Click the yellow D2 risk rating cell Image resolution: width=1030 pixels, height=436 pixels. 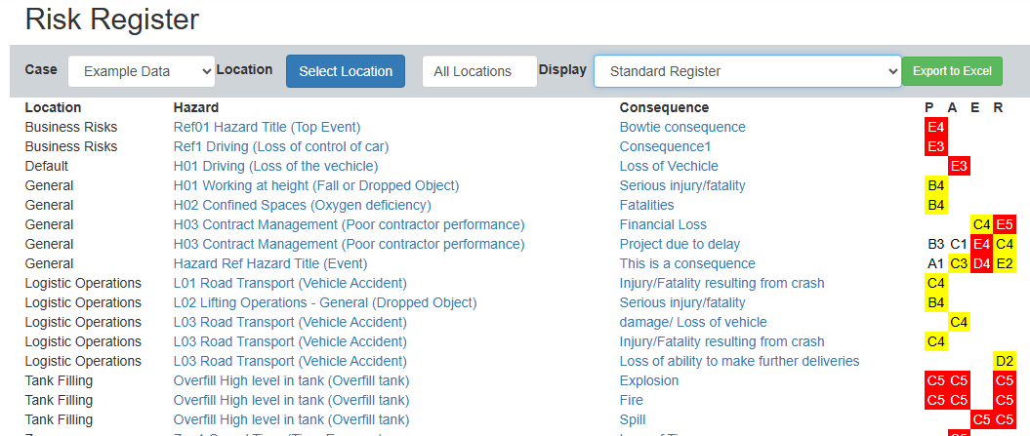[x=1005, y=361]
